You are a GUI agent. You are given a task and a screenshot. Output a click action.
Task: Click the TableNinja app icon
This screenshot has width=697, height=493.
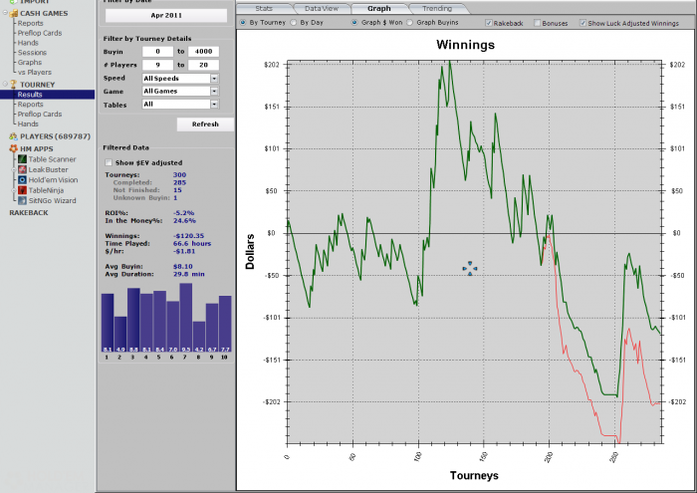22,190
